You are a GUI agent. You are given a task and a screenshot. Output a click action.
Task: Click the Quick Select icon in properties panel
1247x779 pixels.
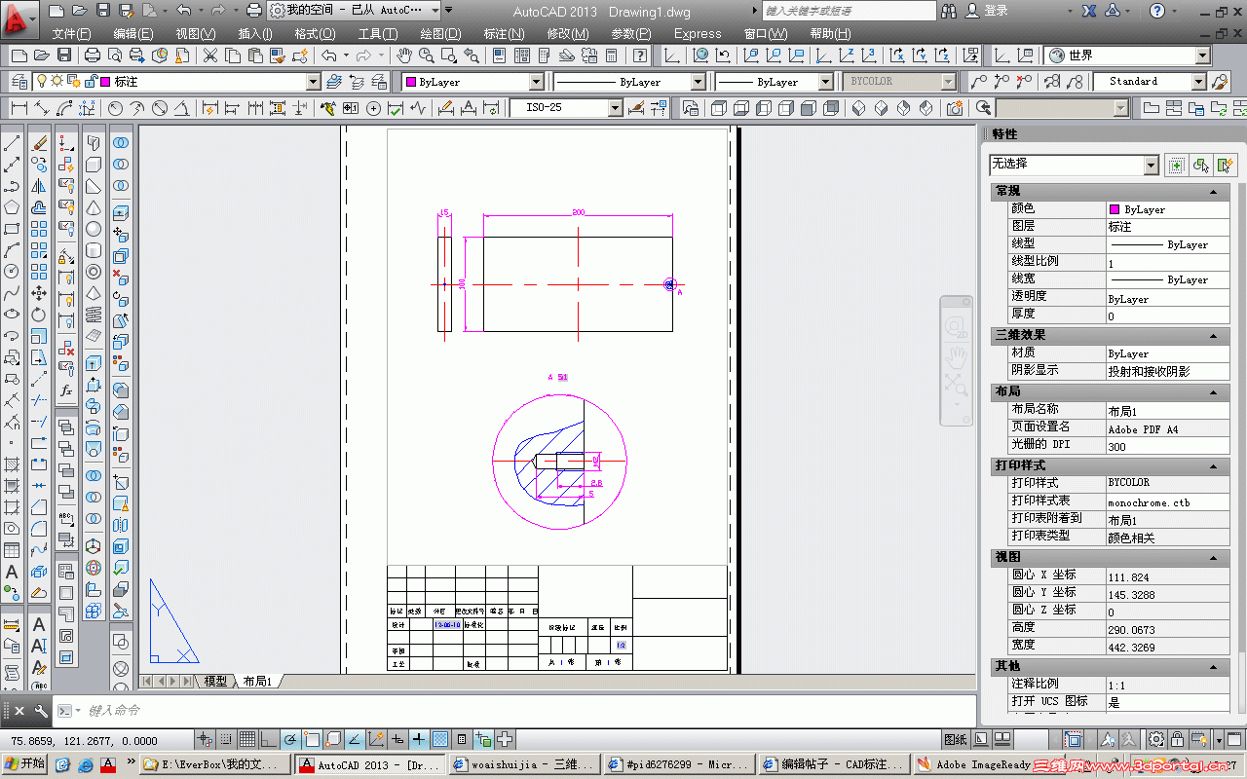pos(1226,166)
